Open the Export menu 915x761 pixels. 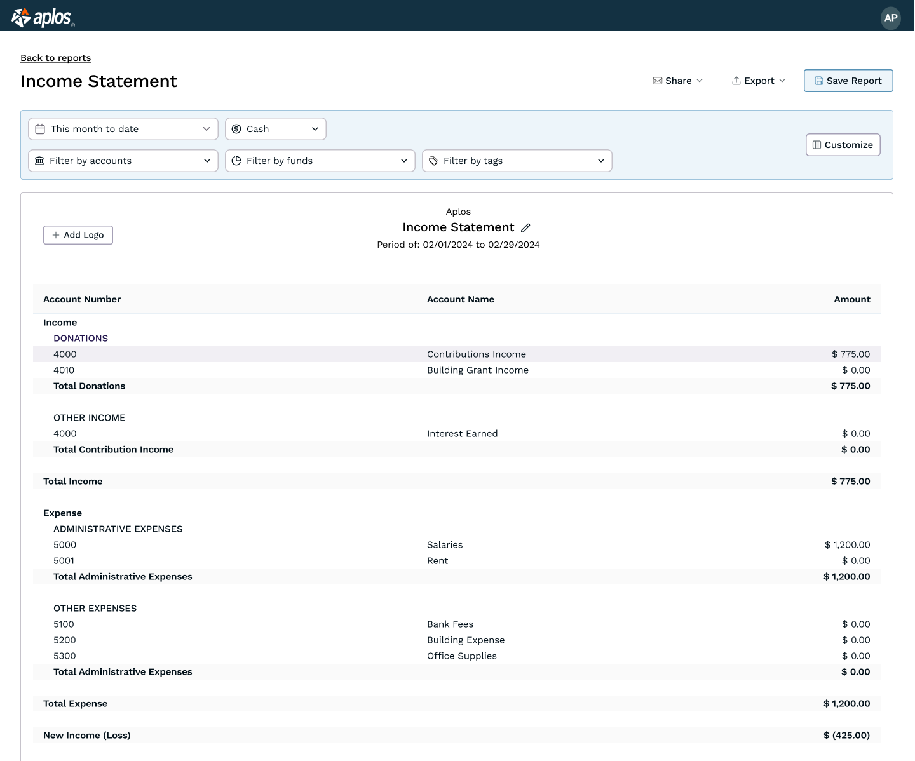tap(759, 81)
